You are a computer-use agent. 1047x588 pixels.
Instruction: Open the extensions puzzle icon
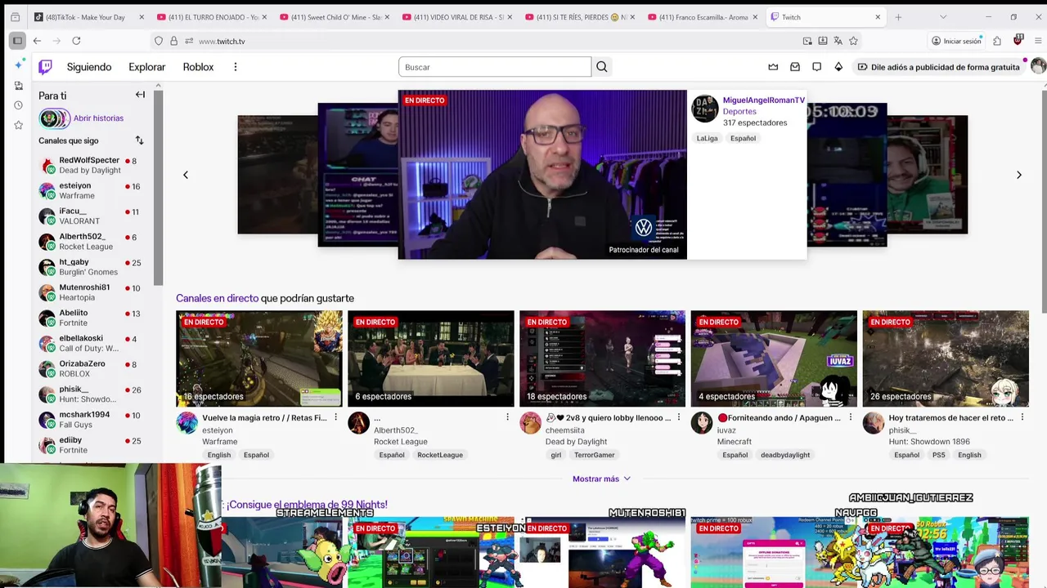pyautogui.click(x=997, y=41)
